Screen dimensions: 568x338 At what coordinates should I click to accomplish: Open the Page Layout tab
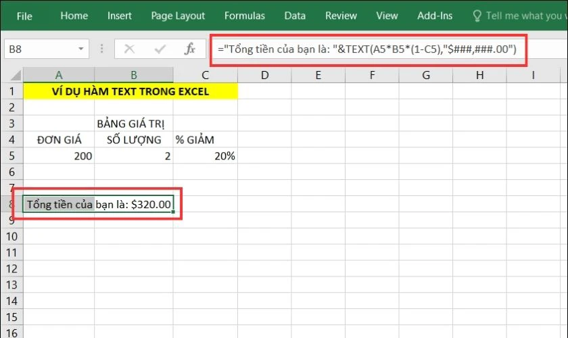[x=178, y=16]
